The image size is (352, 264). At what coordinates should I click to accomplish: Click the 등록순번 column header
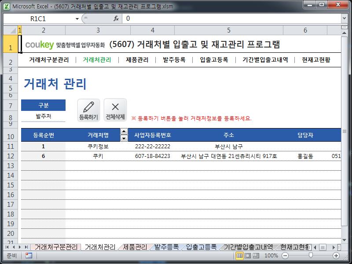tap(43, 135)
